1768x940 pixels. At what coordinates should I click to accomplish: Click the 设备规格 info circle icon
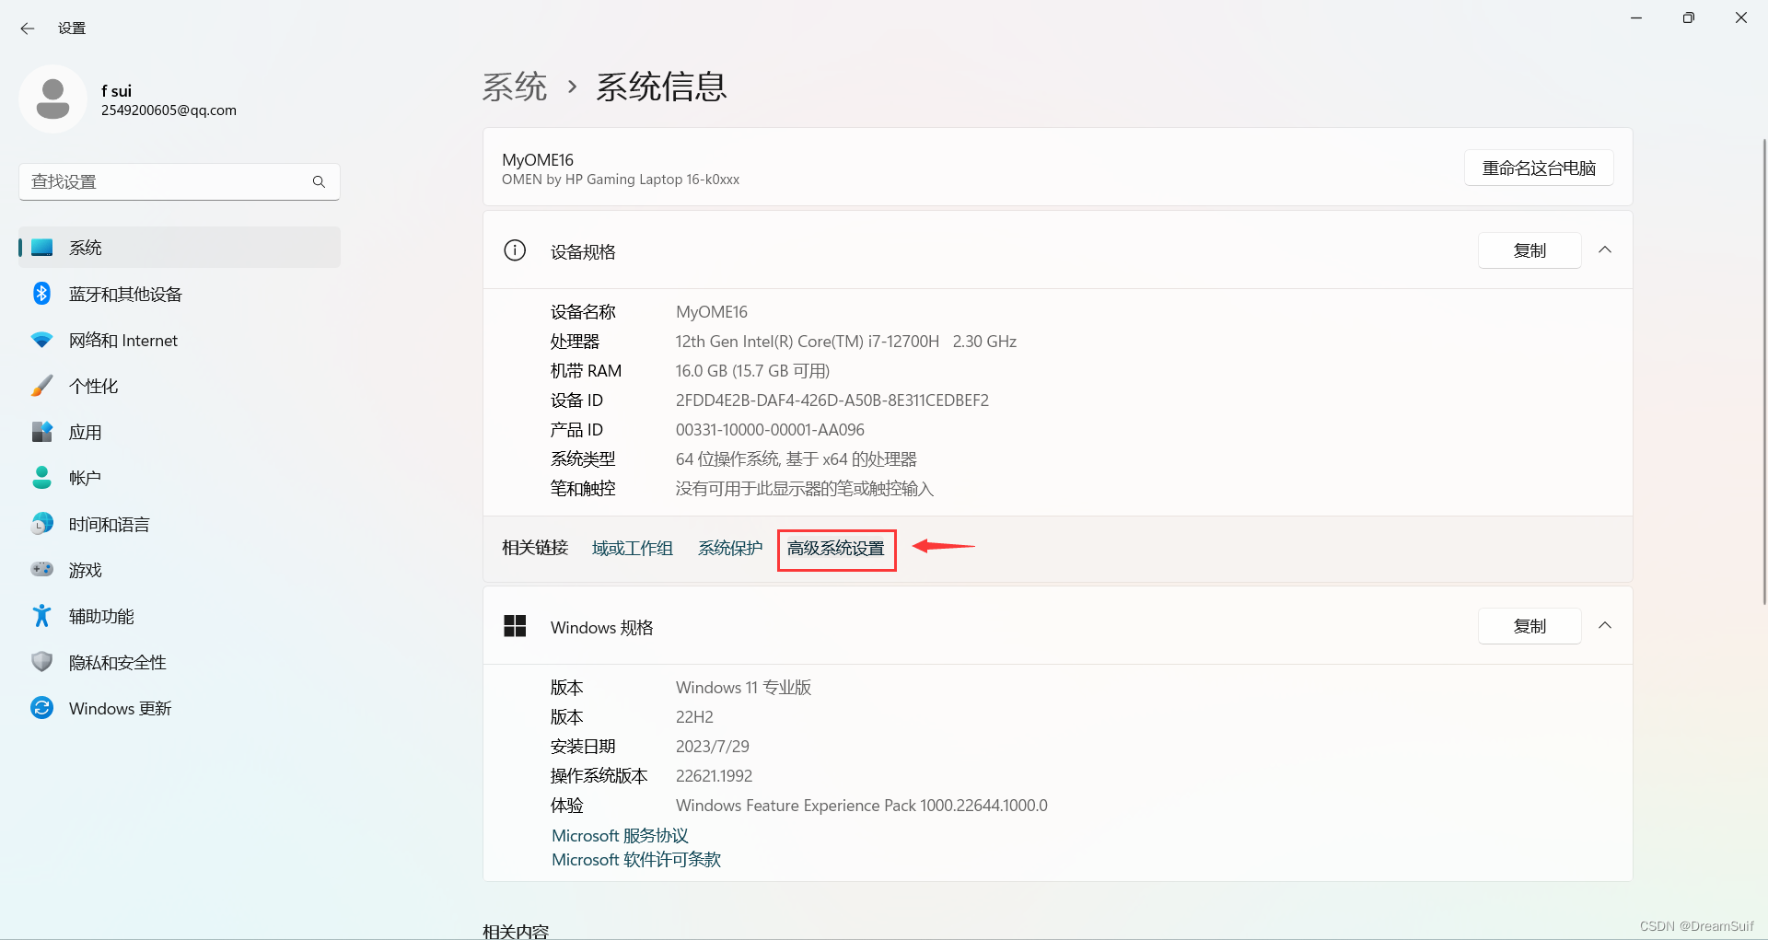click(x=515, y=250)
